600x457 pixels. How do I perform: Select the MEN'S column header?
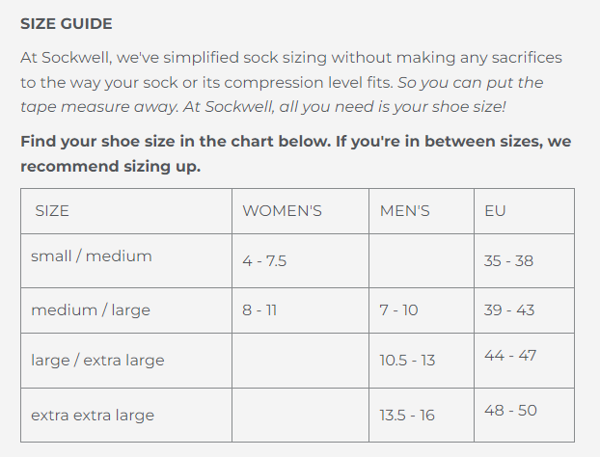pos(405,210)
